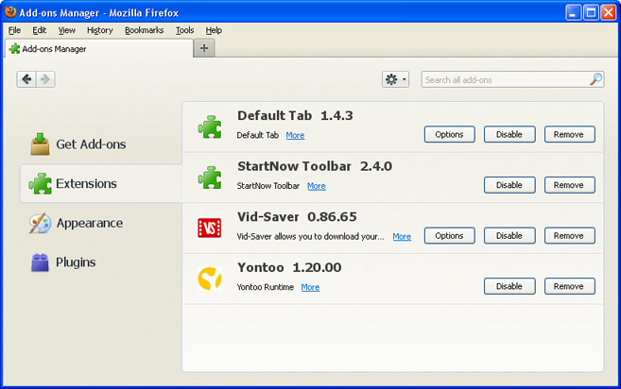621x389 pixels.
Task: Remove the Vid-Saver extension
Action: tap(569, 236)
